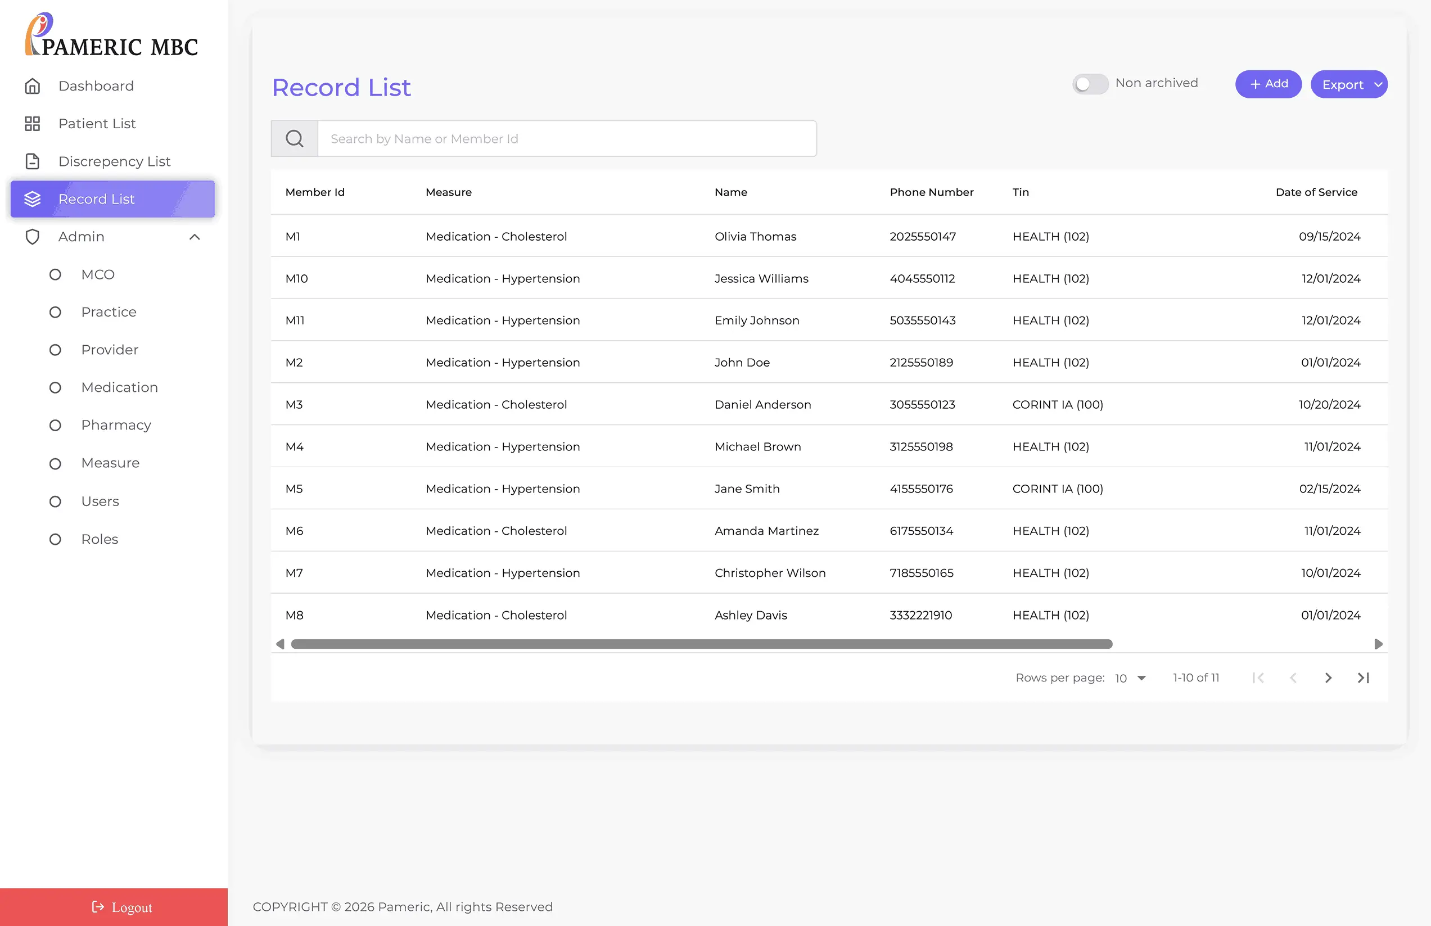Click the Discrepency List document icon
This screenshot has width=1431, height=926.
coord(33,161)
